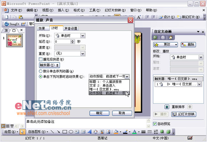Click the Arrow line tool
The image size is (207, 142).
click(x=59, y=132)
